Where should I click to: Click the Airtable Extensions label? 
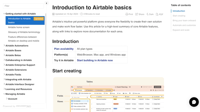[16, 70]
